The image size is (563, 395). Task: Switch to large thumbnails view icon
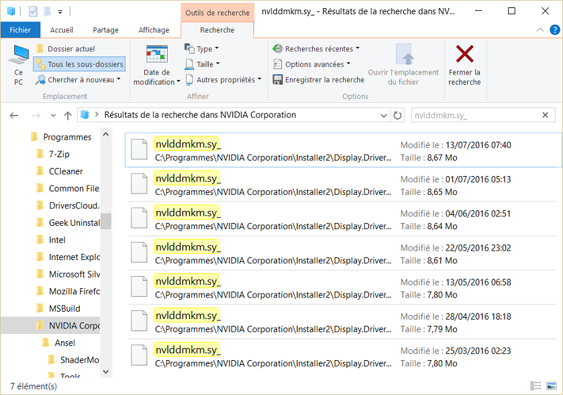pyautogui.click(x=552, y=386)
